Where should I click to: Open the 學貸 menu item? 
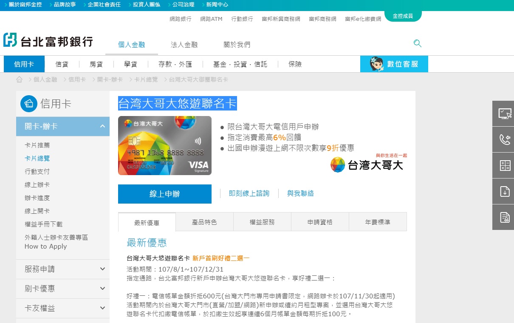pyautogui.click(x=131, y=64)
